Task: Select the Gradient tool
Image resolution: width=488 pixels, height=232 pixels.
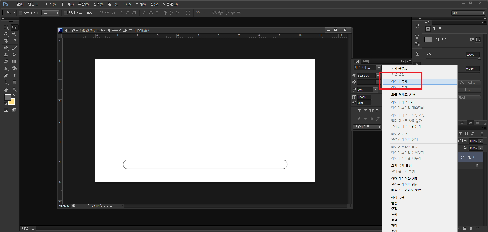Action: [14, 62]
